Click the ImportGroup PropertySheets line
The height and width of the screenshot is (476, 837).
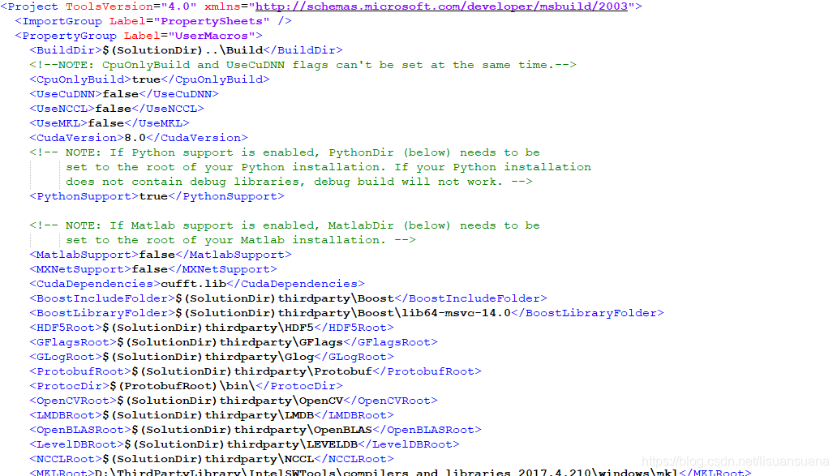click(x=154, y=21)
